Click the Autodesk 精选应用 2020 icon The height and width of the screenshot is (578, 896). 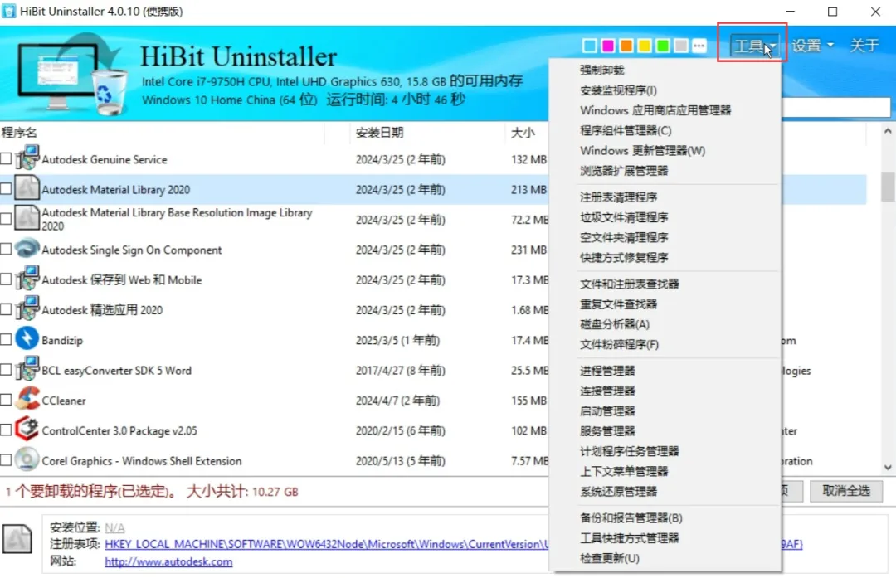pos(27,309)
